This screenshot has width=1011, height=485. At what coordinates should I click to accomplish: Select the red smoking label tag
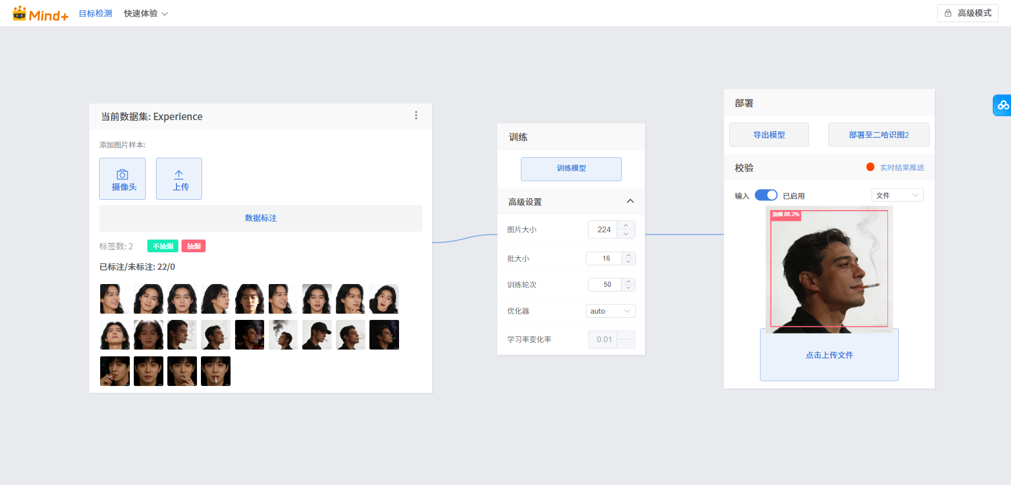pyautogui.click(x=194, y=246)
